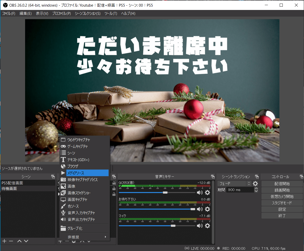Click the 離席中 preview image canvas
Viewport: 304px width, 251px height.
[152, 90]
